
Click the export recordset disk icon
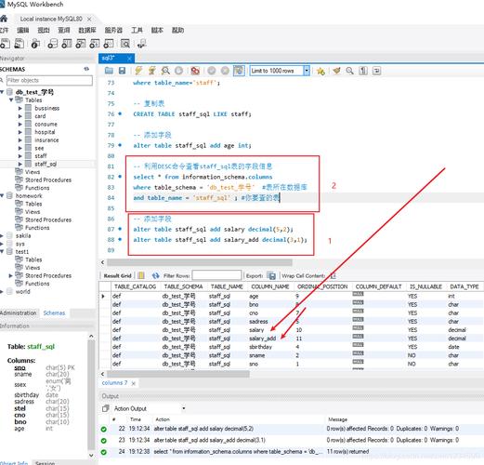point(271,275)
